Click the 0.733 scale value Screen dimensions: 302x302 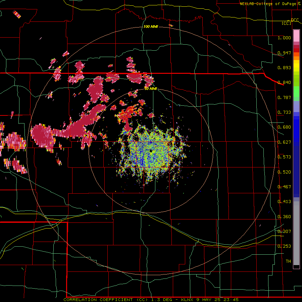tap(284, 112)
